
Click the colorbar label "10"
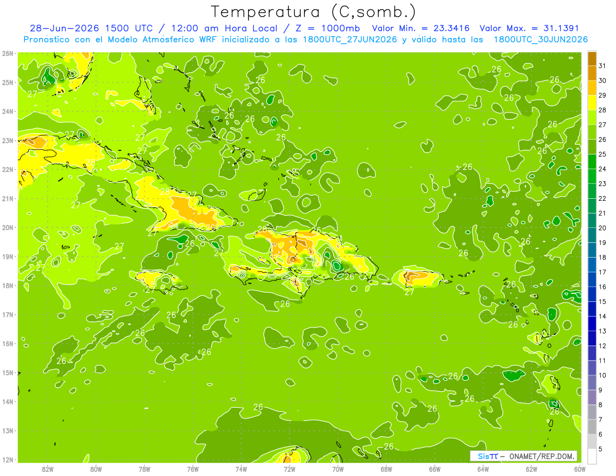pyautogui.click(x=603, y=375)
